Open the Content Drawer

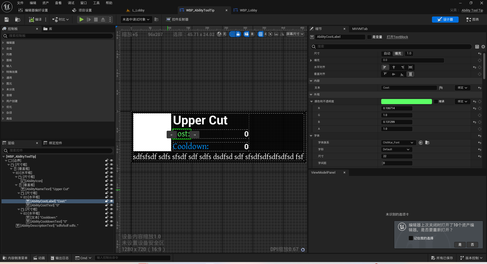pyautogui.click(x=15, y=258)
